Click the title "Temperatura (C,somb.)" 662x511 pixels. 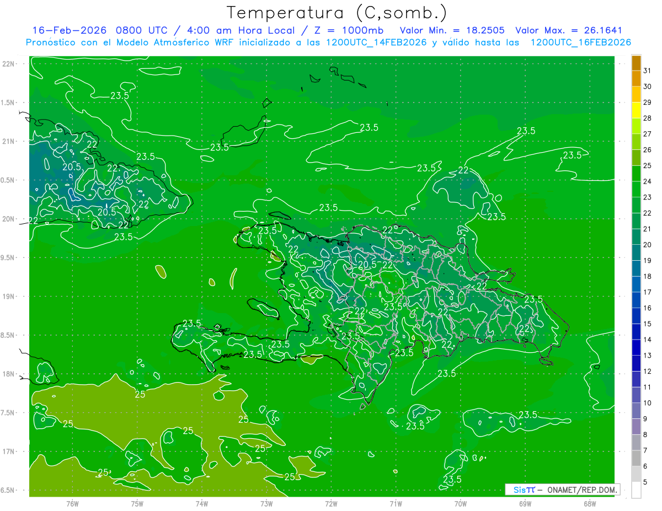(x=337, y=12)
